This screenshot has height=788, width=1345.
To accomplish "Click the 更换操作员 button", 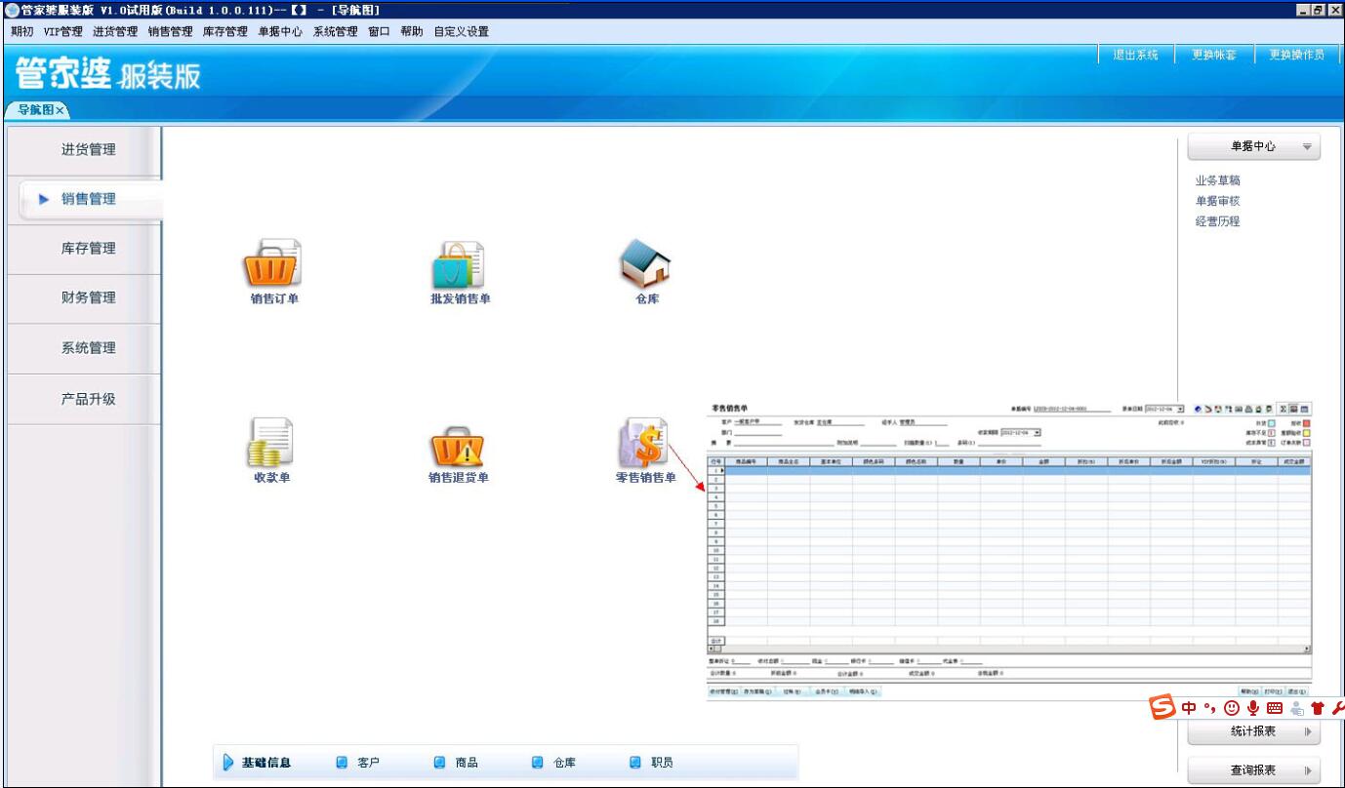I will point(1297,55).
